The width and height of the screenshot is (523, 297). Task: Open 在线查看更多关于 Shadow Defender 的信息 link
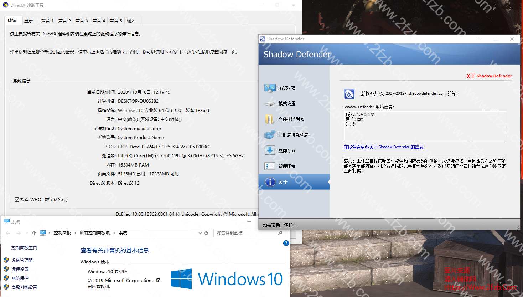pyautogui.click(x=383, y=147)
